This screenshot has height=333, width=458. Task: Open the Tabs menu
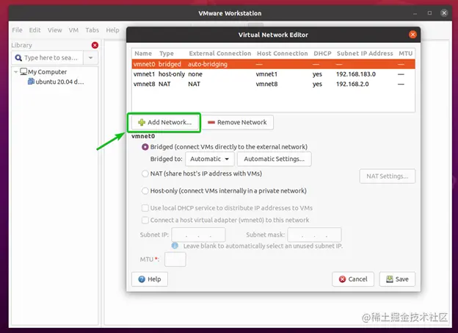(x=92, y=30)
